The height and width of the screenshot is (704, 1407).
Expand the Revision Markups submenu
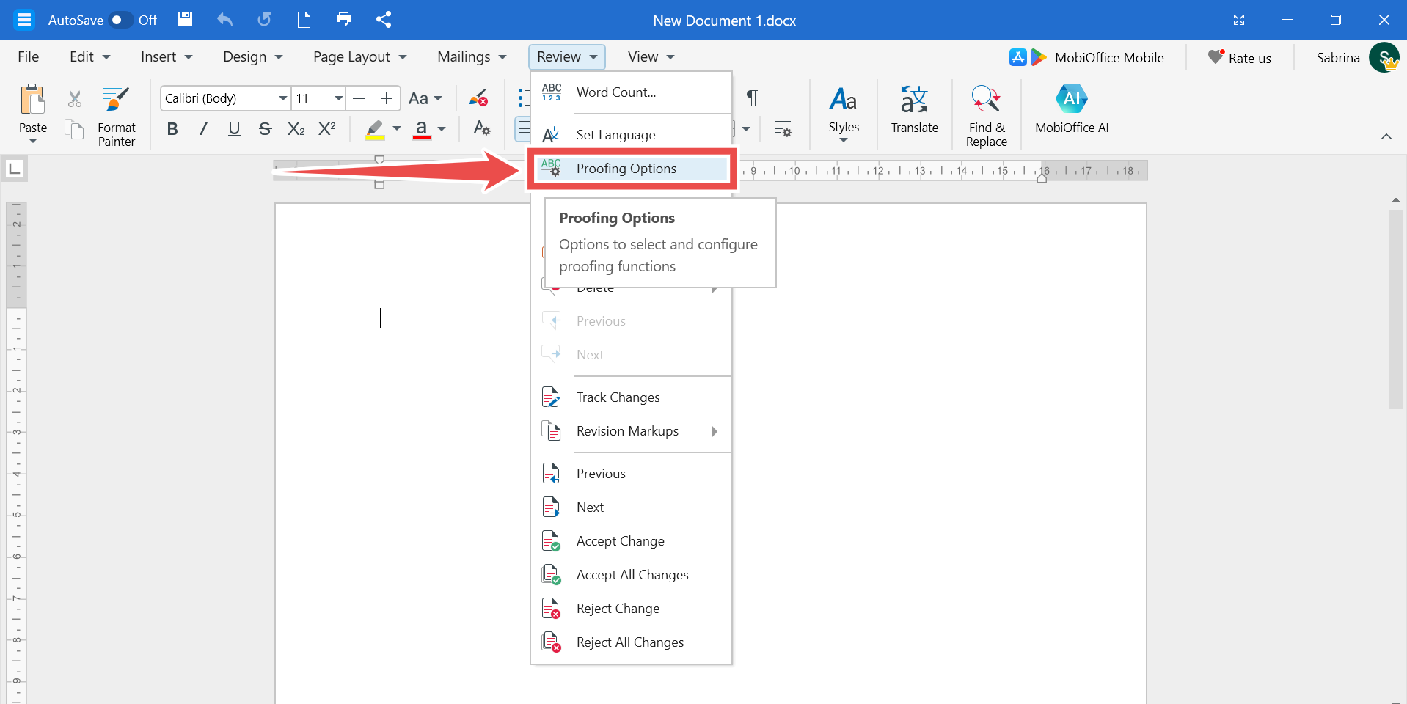coord(714,431)
